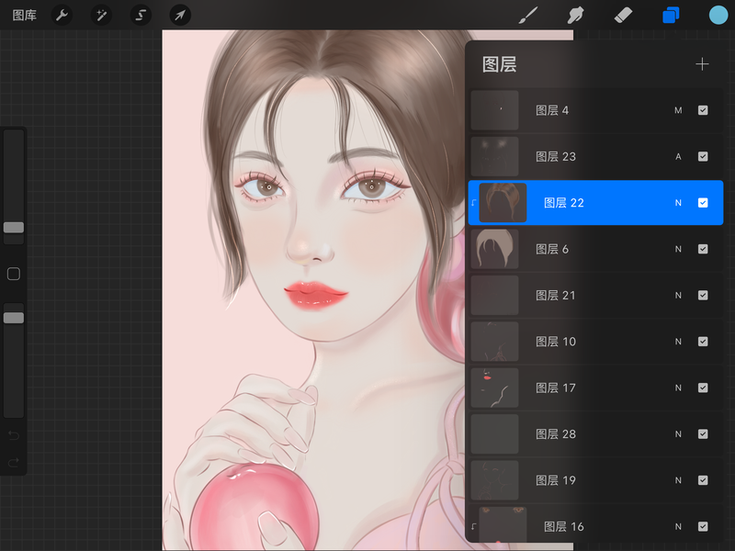Open blend mode N for 图层 22
Viewport: 735px width, 551px height.
click(678, 203)
